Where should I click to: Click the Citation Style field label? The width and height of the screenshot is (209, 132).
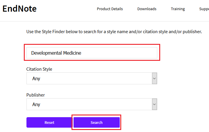click(39, 69)
